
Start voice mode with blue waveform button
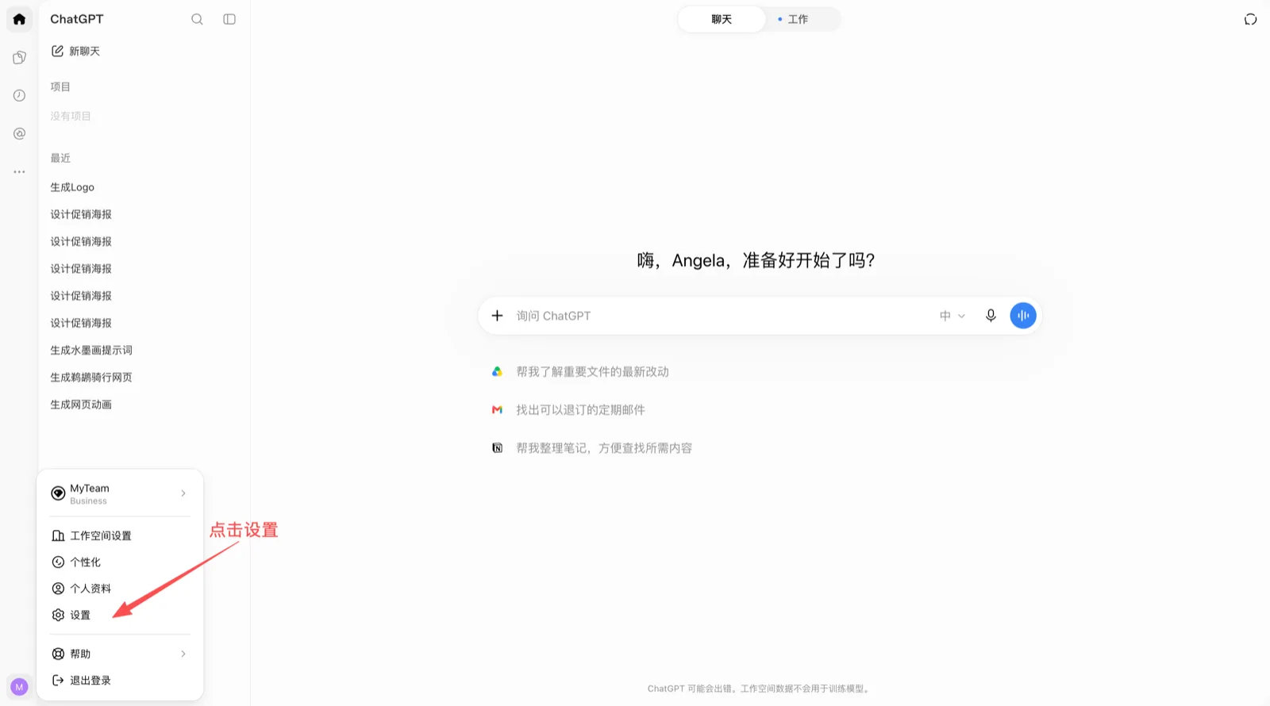(x=1023, y=316)
